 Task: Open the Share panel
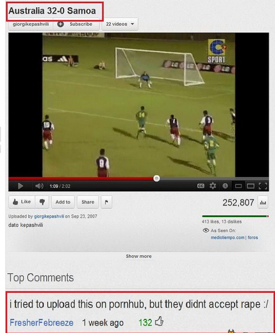[x=88, y=202]
